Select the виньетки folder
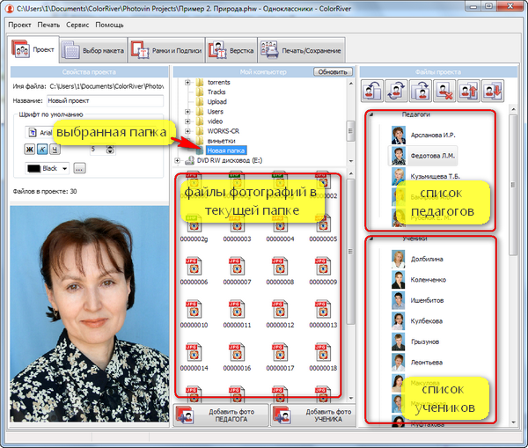The width and height of the screenshot is (528, 448). click(x=221, y=141)
